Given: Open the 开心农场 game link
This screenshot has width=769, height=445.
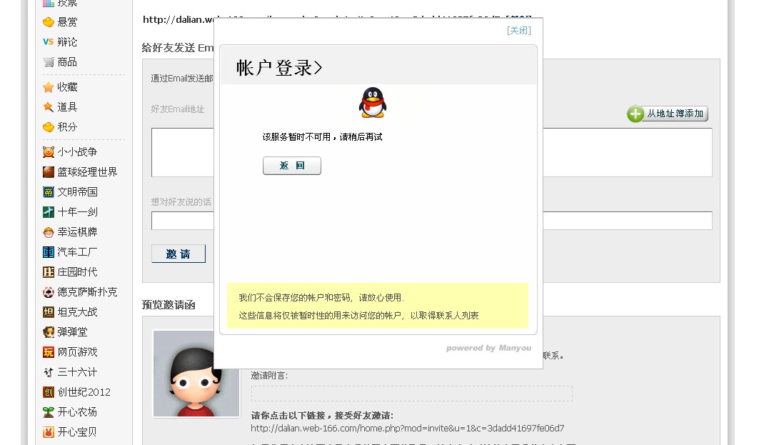Looking at the screenshot, I should pyautogui.click(x=77, y=412).
